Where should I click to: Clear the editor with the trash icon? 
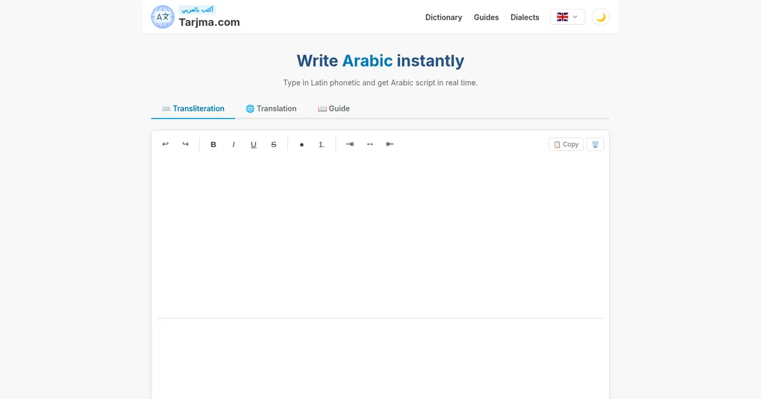(x=595, y=144)
